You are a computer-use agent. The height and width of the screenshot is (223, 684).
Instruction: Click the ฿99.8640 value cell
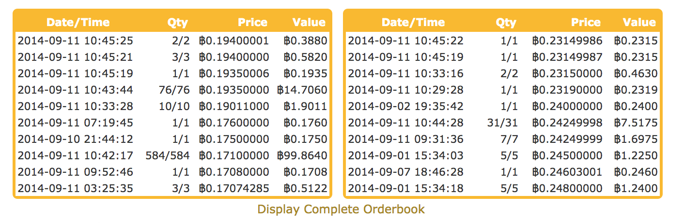click(x=302, y=155)
